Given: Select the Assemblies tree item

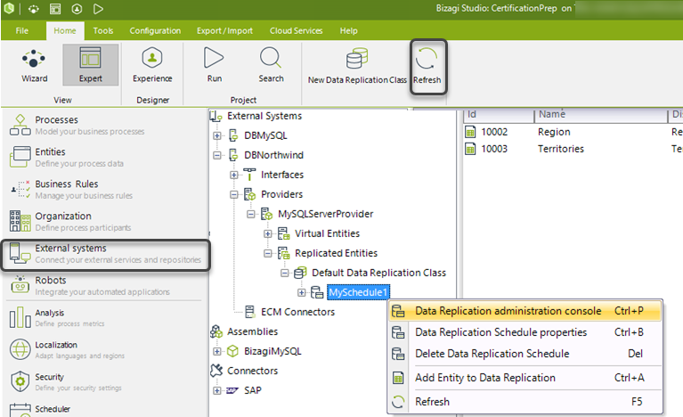Looking at the screenshot, I should (252, 331).
